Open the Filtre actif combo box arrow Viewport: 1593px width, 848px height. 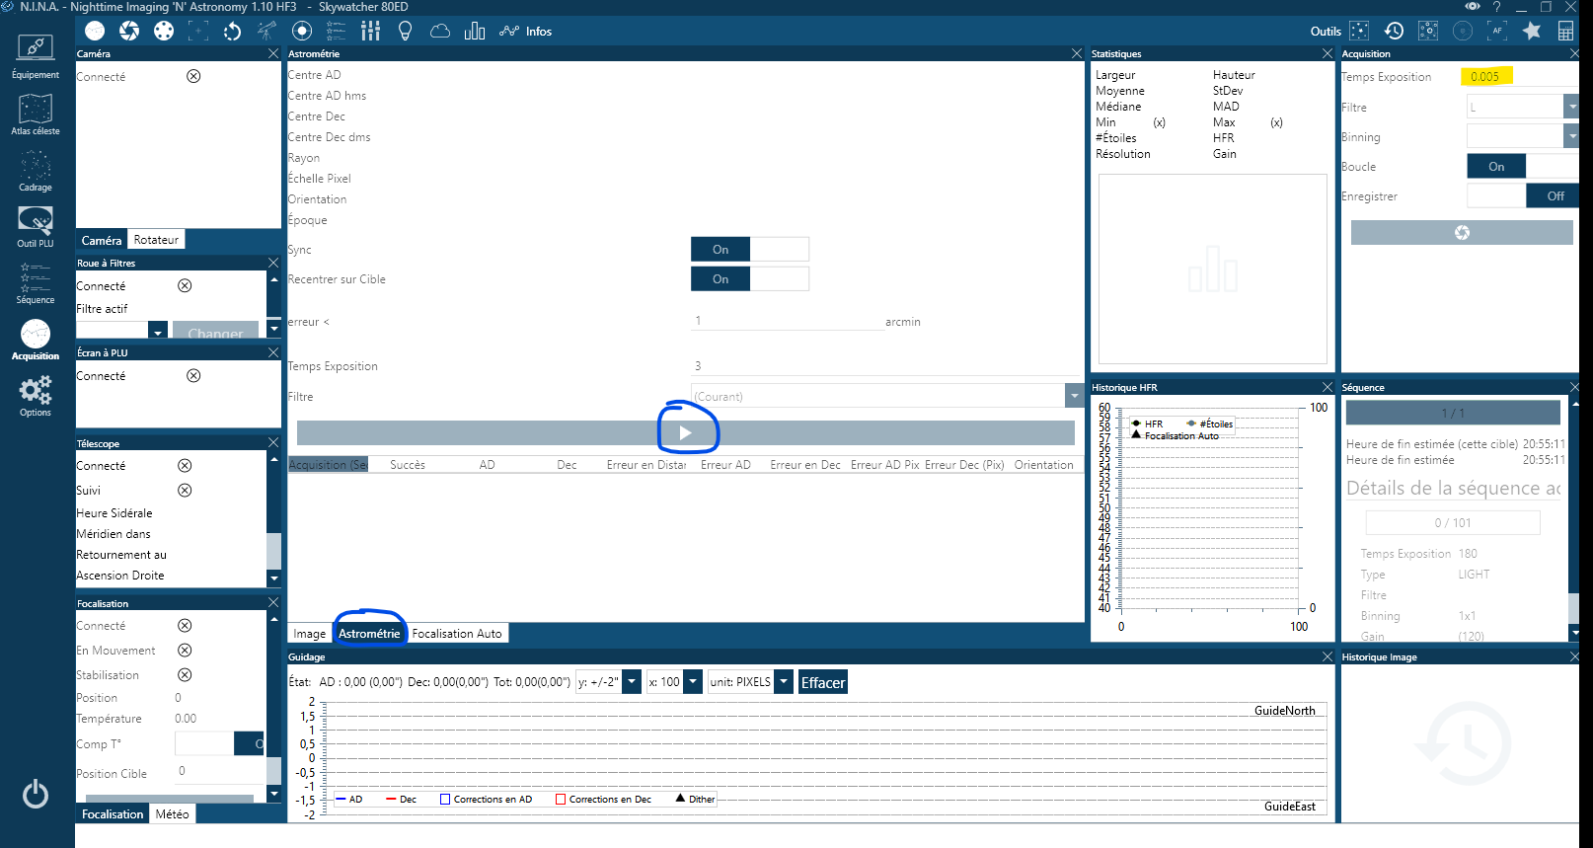pyautogui.click(x=157, y=332)
